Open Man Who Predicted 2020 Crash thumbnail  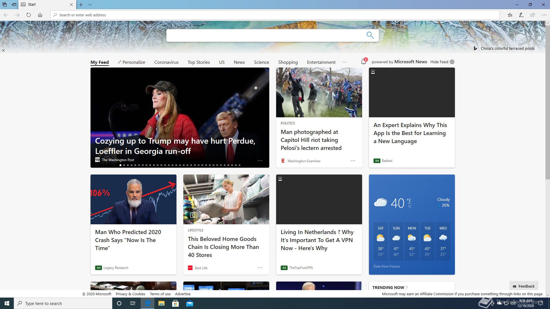(x=133, y=199)
